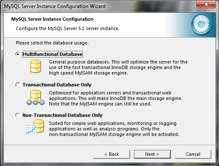The image size is (219, 166).
Task: Choose the Transactional Database Only radio button
Action: 18,85
